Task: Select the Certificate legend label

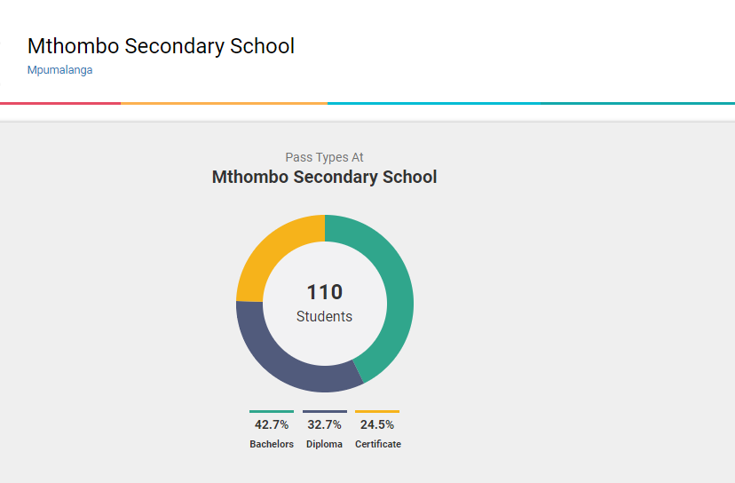Action: [378, 444]
